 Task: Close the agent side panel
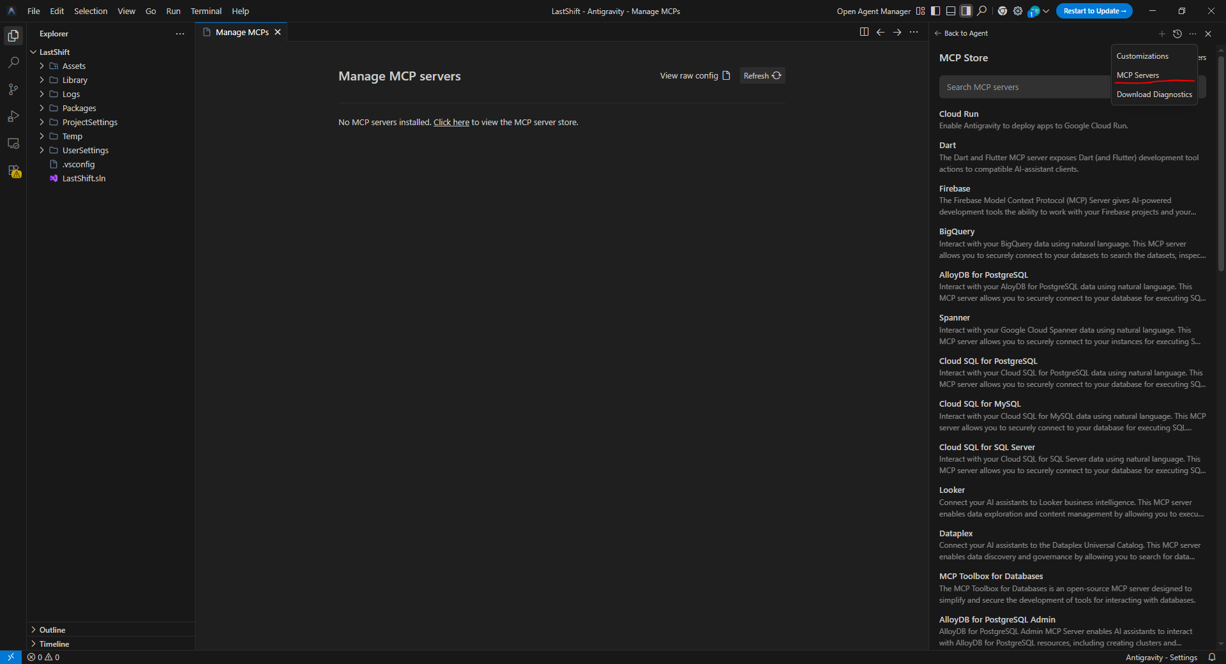point(1208,34)
